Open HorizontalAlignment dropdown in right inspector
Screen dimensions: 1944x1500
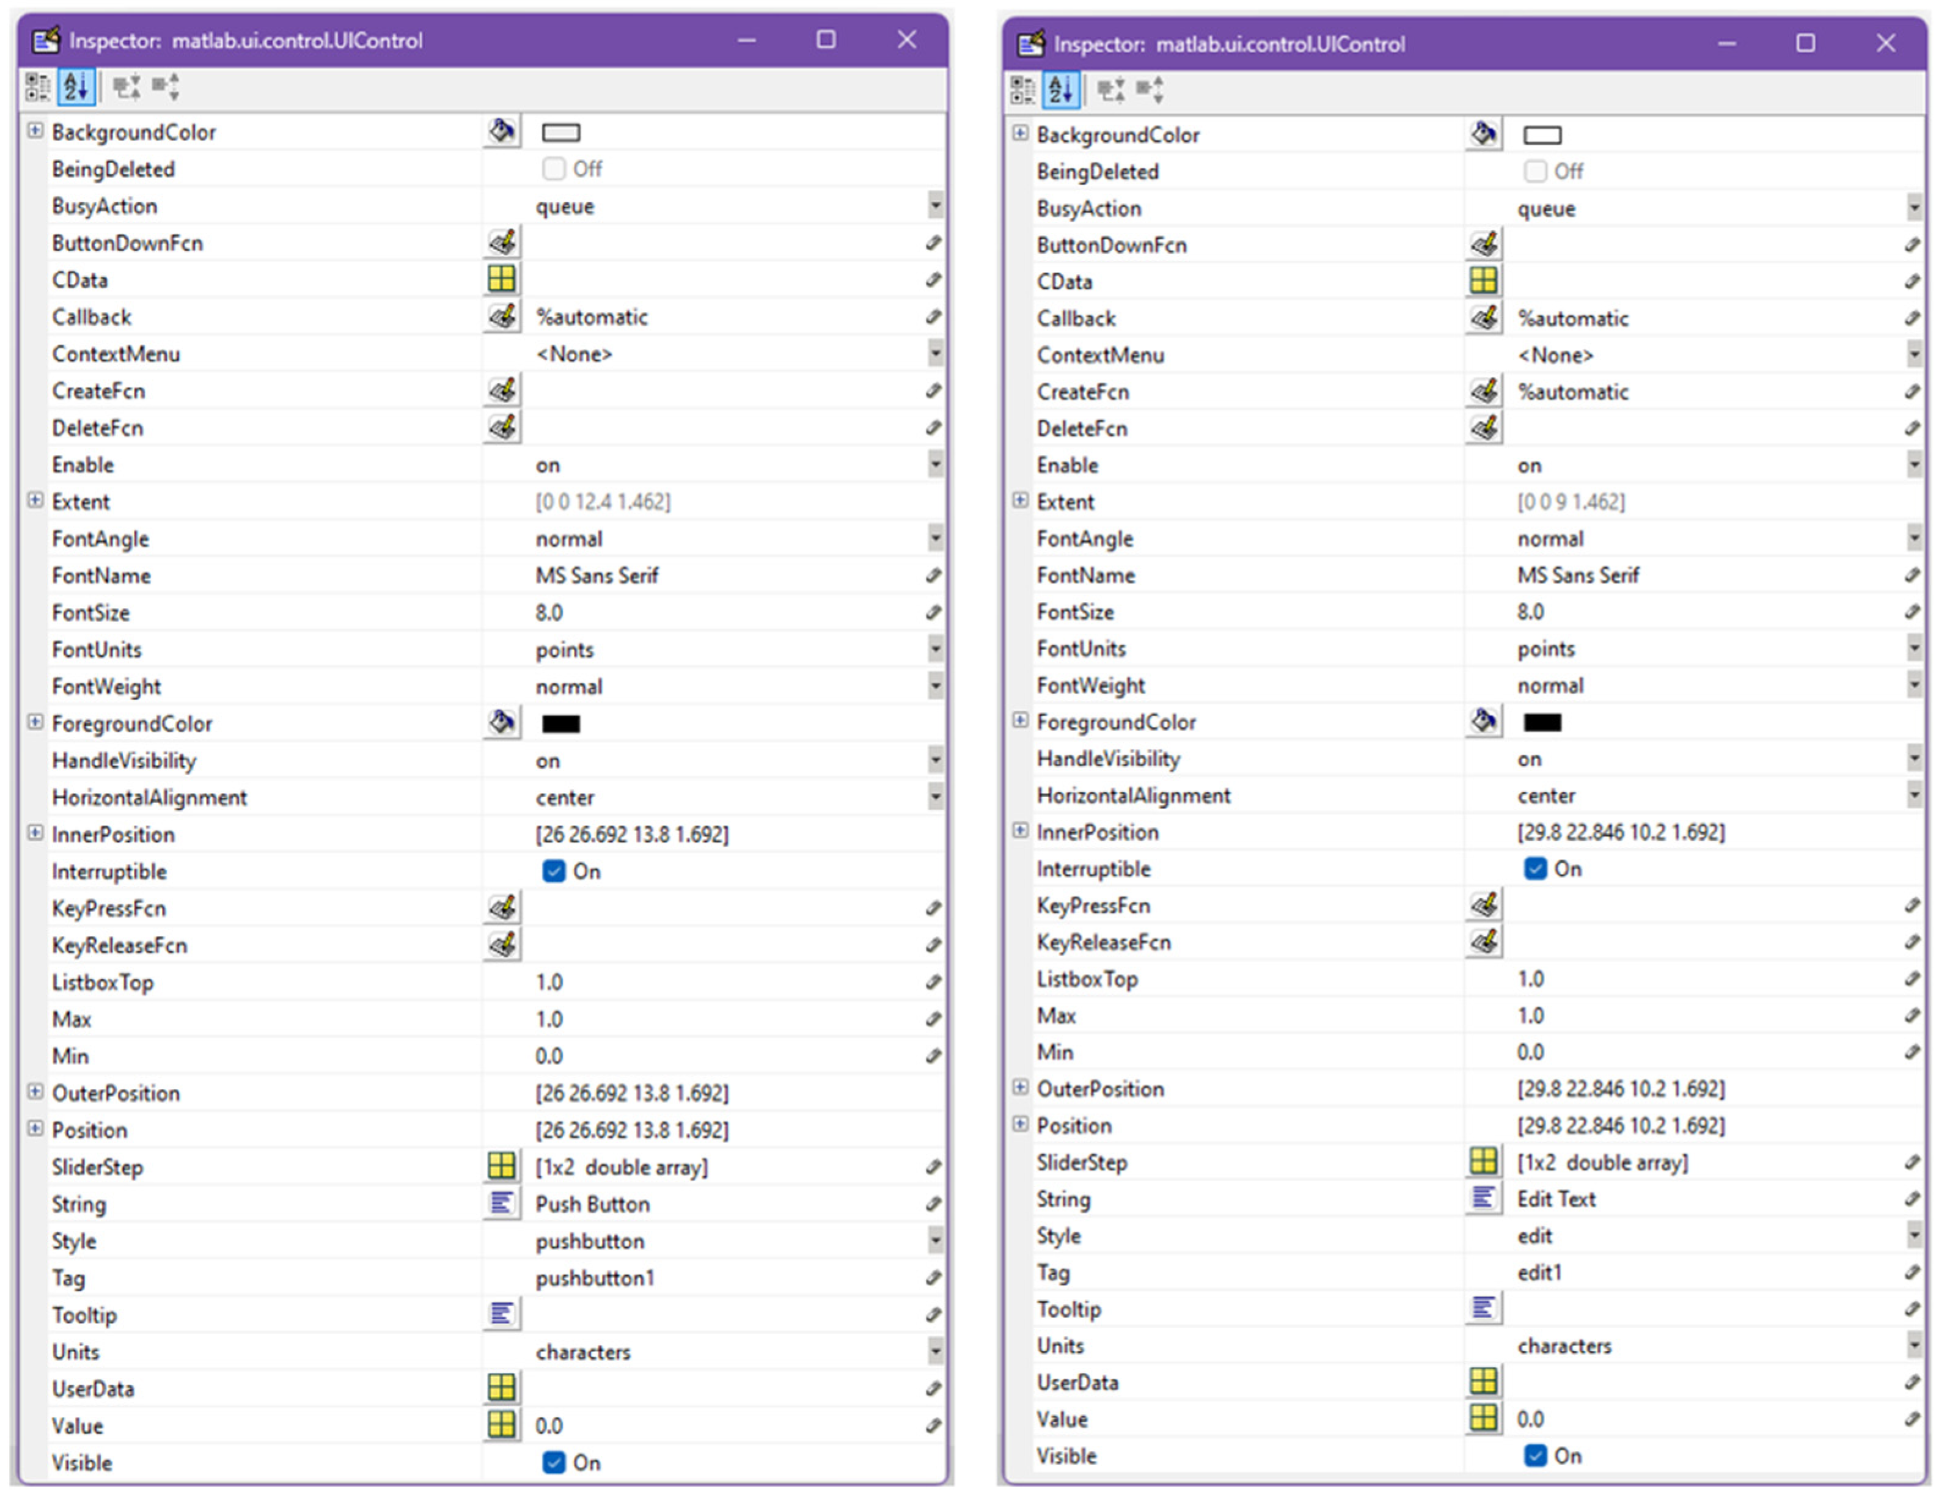click(1913, 796)
